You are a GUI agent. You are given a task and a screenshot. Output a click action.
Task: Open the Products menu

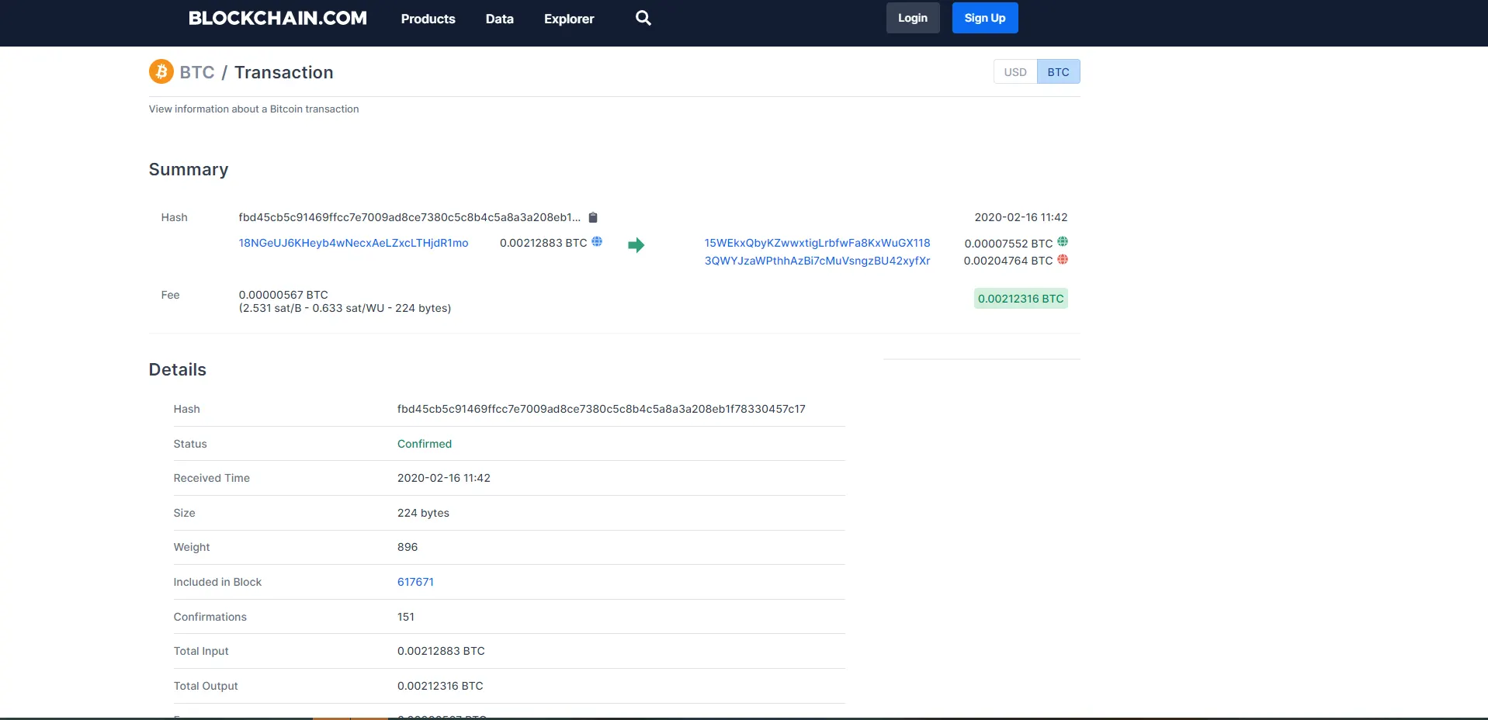coord(428,19)
